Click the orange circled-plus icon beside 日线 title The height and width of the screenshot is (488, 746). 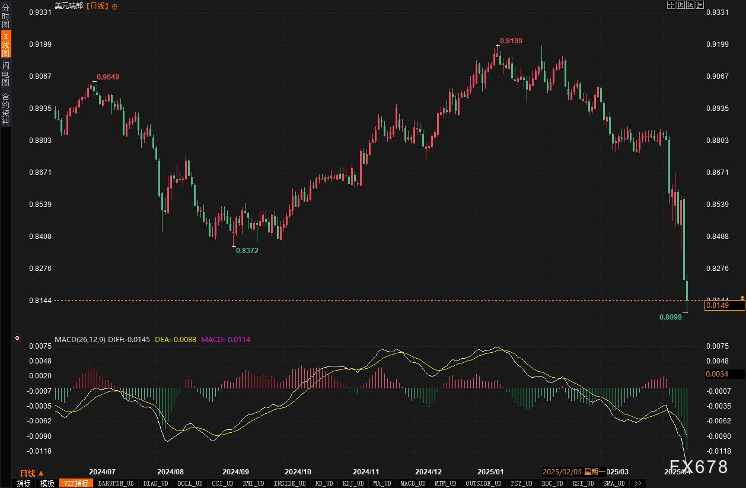pyautogui.click(x=114, y=6)
